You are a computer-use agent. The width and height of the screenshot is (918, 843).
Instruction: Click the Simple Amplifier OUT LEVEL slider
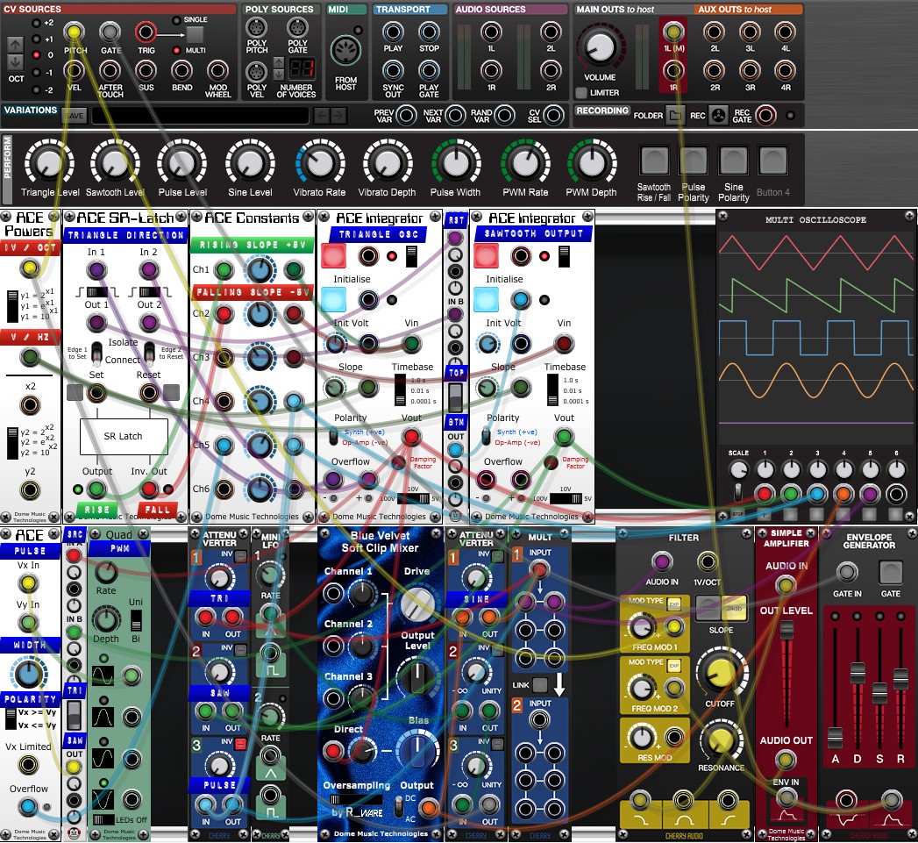pyautogui.click(x=786, y=629)
